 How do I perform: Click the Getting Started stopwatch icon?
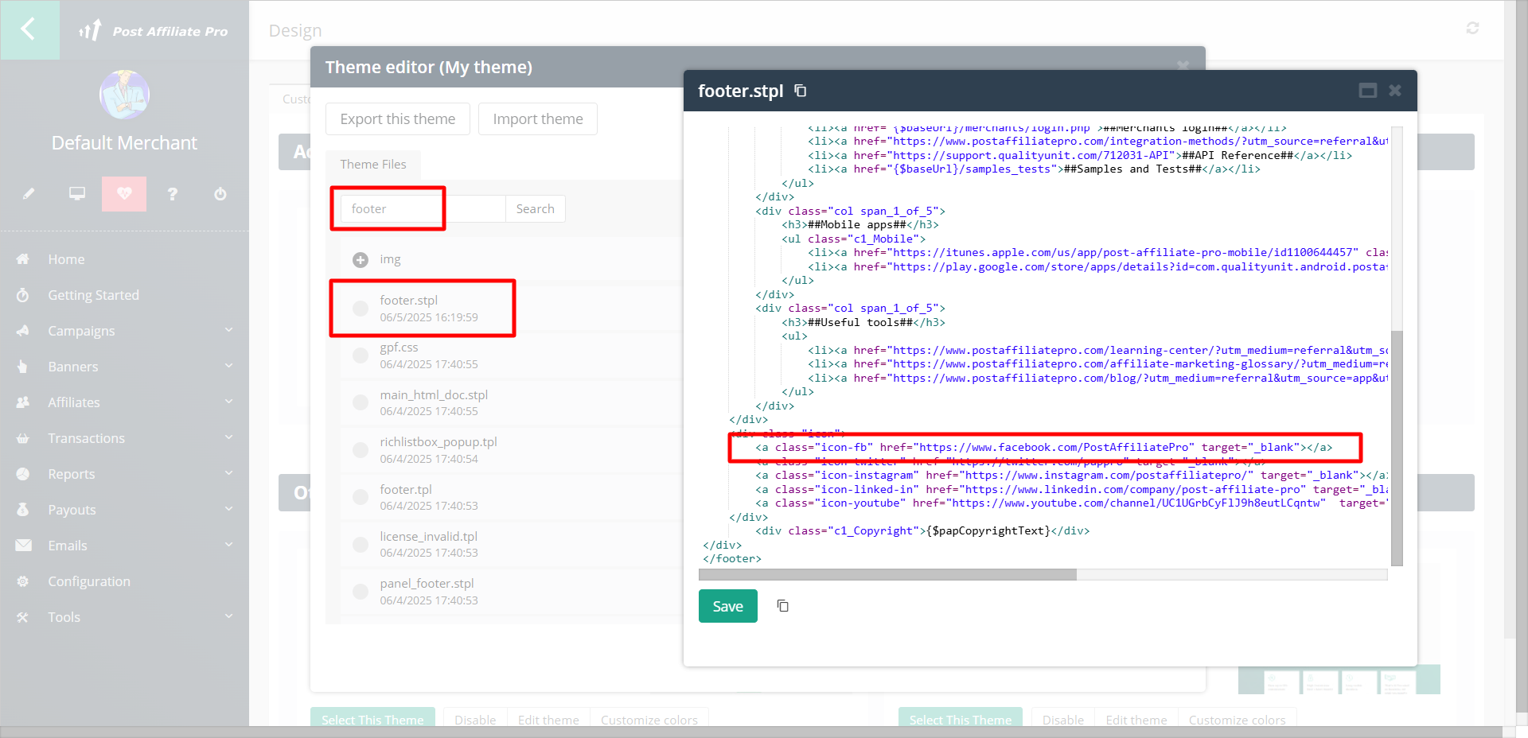23,295
